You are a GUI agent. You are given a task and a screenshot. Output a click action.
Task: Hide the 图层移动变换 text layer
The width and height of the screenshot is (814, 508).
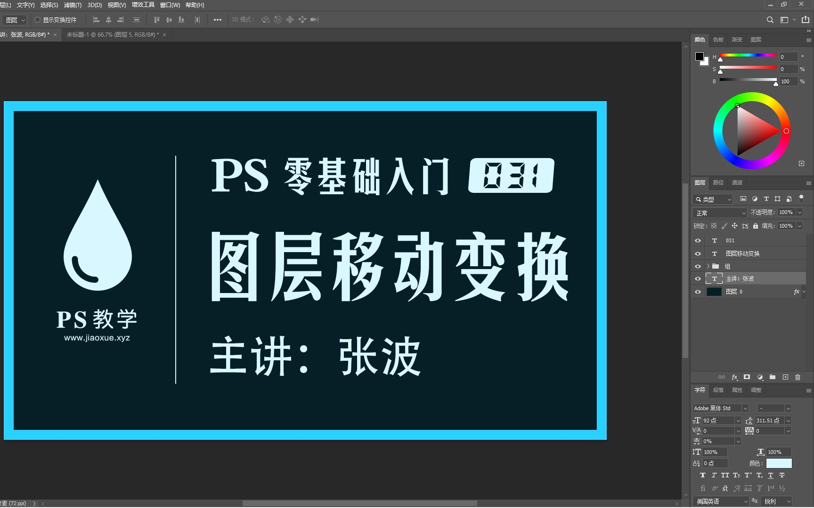(x=698, y=254)
